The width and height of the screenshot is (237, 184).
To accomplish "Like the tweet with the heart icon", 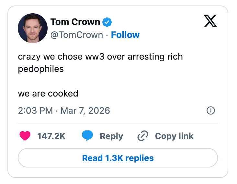I will pyautogui.click(x=25, y=136).
